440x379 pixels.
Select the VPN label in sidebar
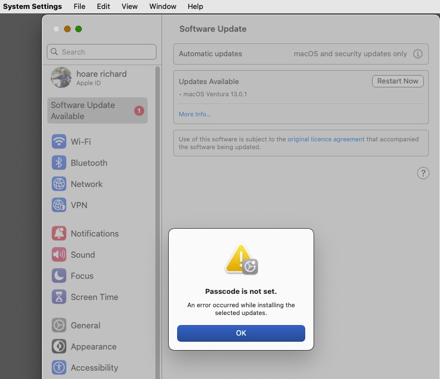79,205
